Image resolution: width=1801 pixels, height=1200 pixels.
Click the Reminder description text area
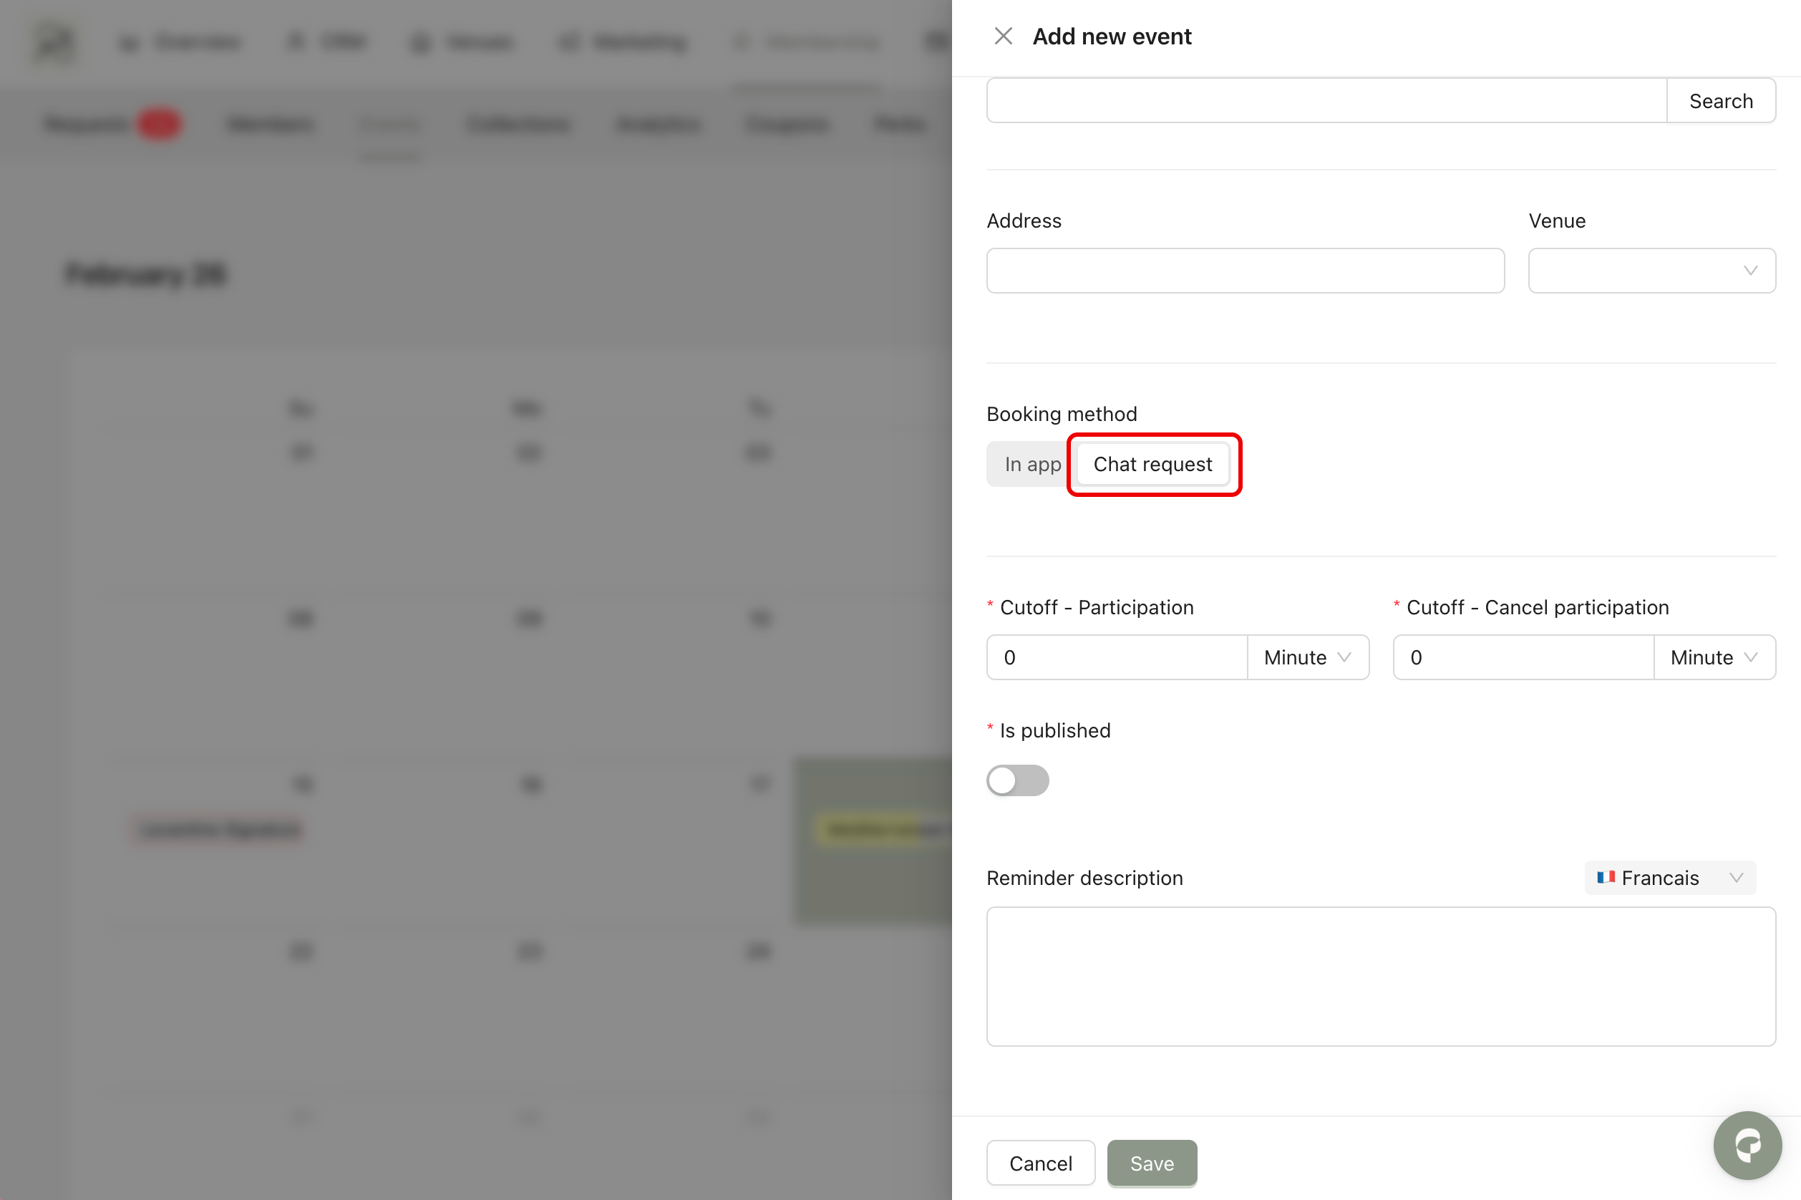tap(1380, 977)
